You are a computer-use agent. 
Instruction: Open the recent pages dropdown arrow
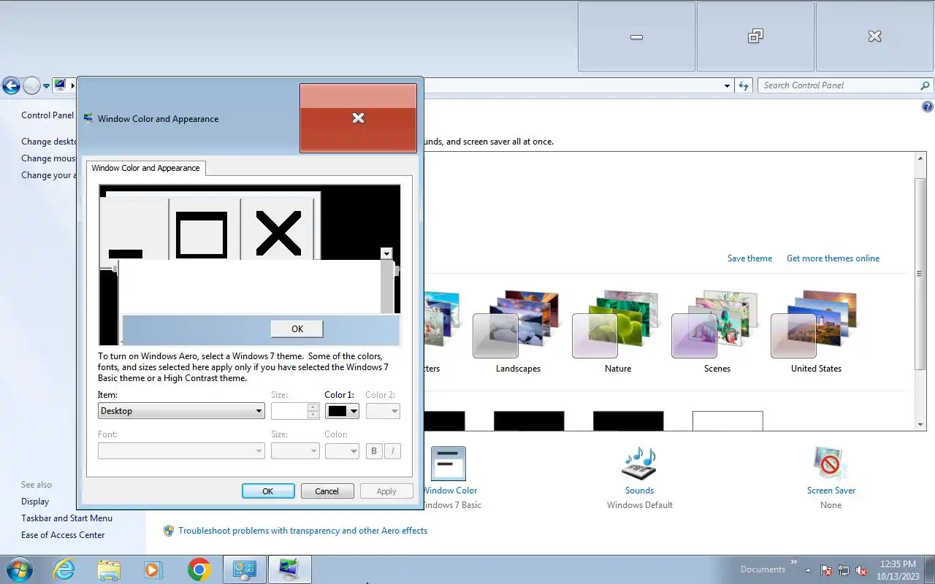tap(46, 86)
